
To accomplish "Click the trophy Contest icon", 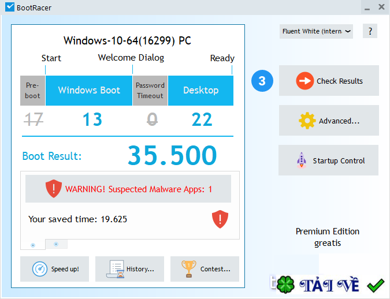I will click(189, 269).
